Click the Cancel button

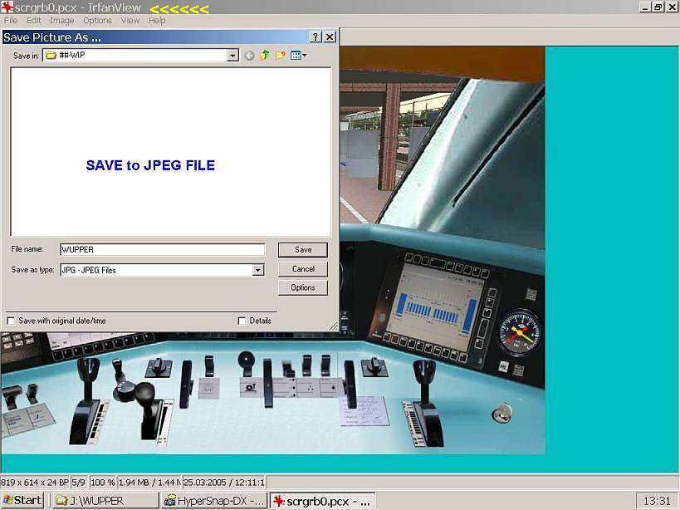(x=303, y=269)
